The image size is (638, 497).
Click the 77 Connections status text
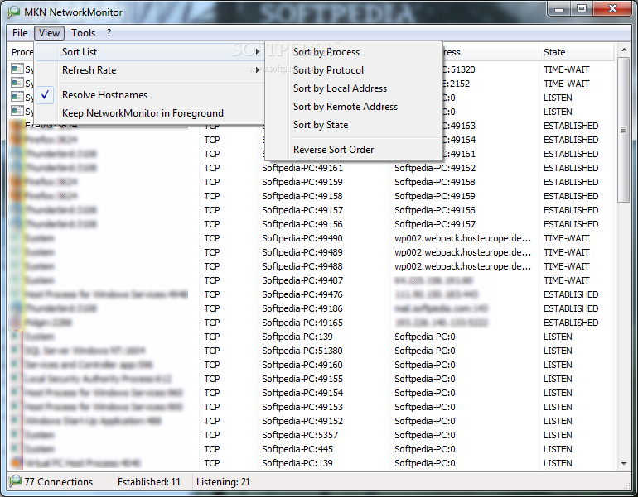click(x=59, y=482)
